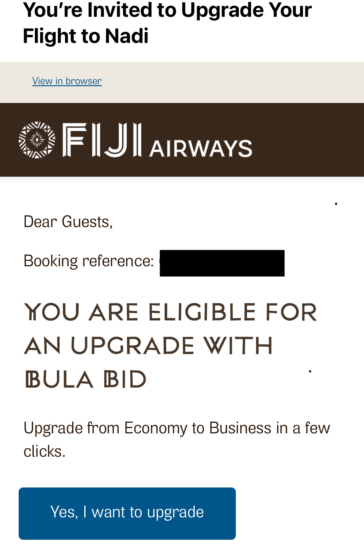Click the word Business in the body text
Viewport: 364px width, 555px height.
pos(240,428)
